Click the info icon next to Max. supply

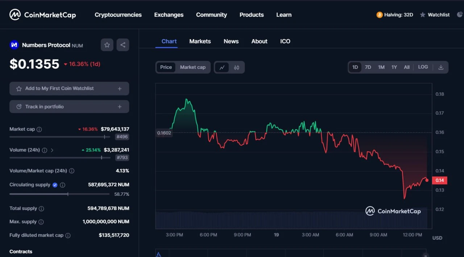(41, 222)
